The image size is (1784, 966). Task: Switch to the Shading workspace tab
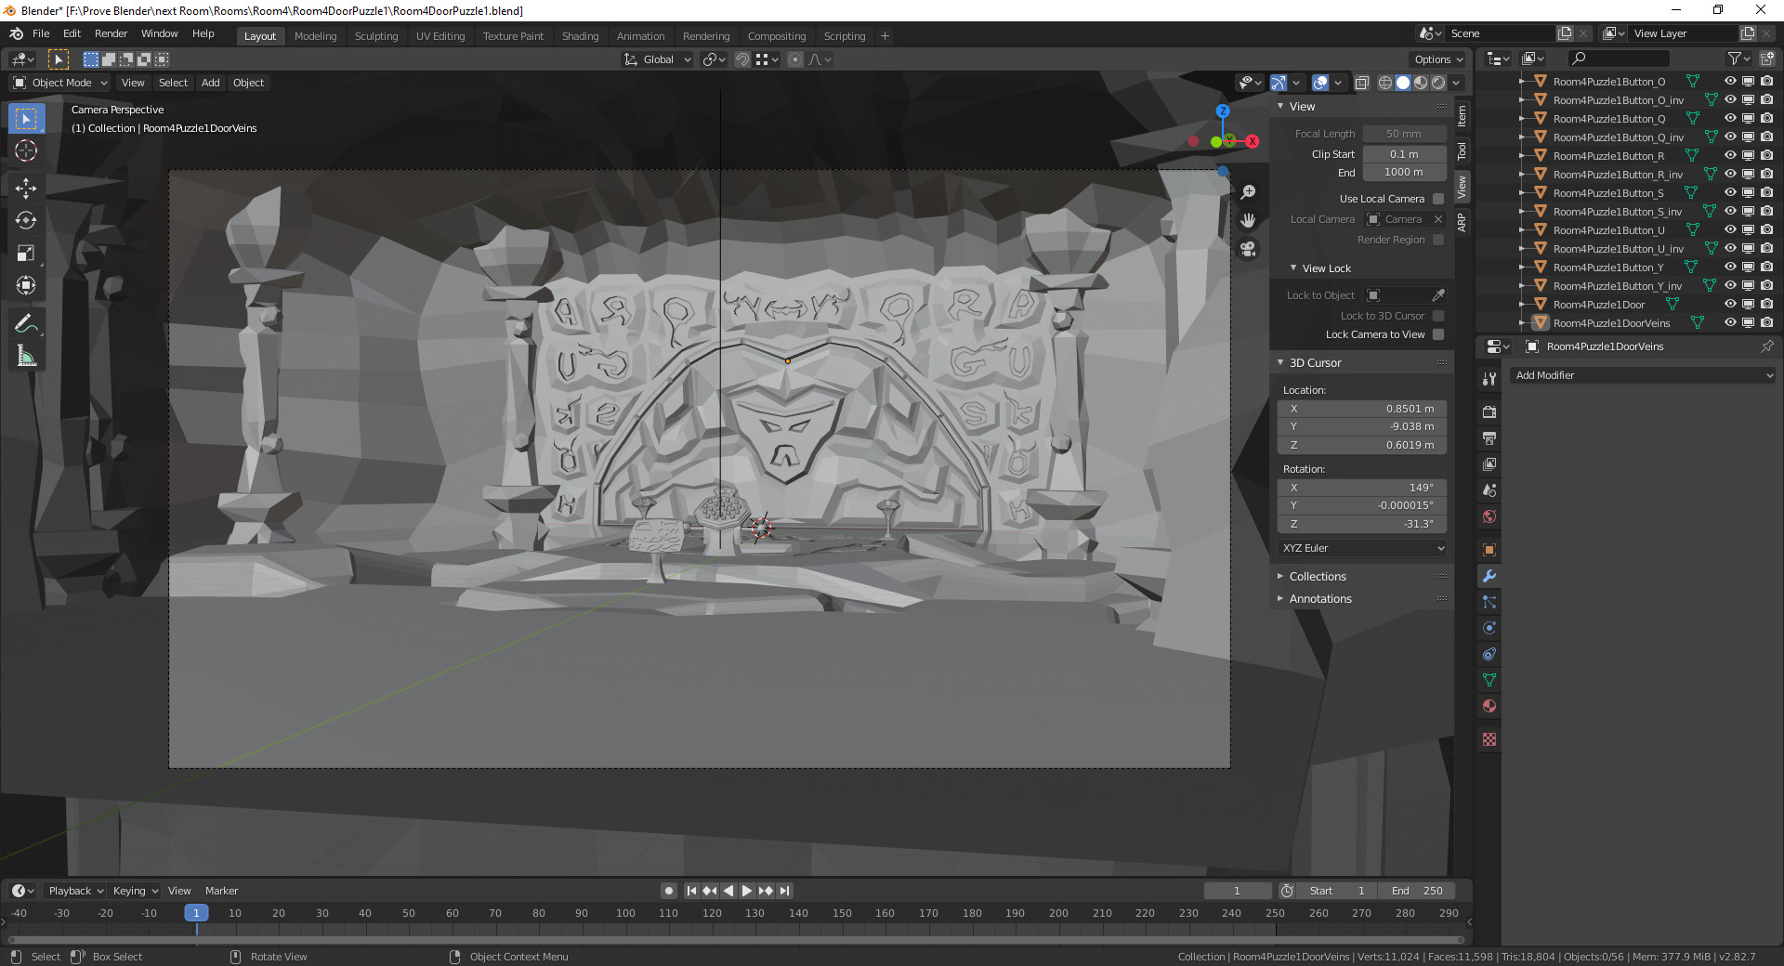coord(580,36)
